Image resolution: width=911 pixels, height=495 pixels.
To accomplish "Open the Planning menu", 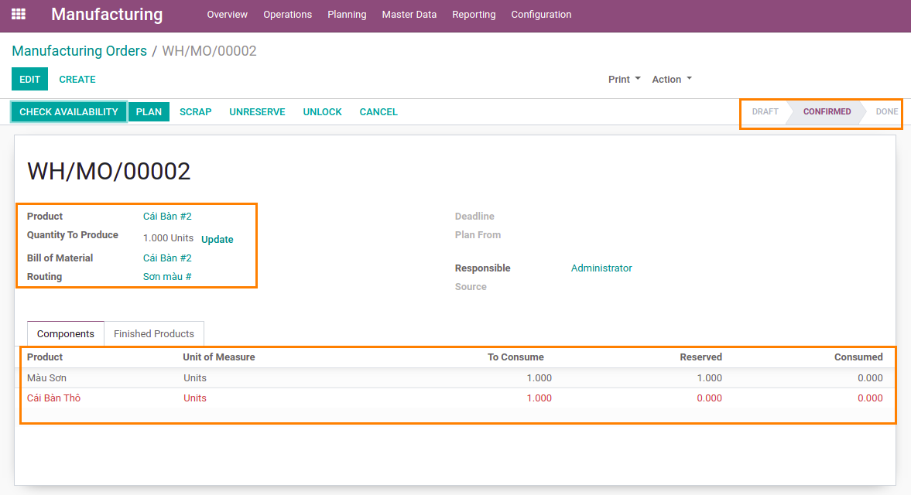I will 347,15.
